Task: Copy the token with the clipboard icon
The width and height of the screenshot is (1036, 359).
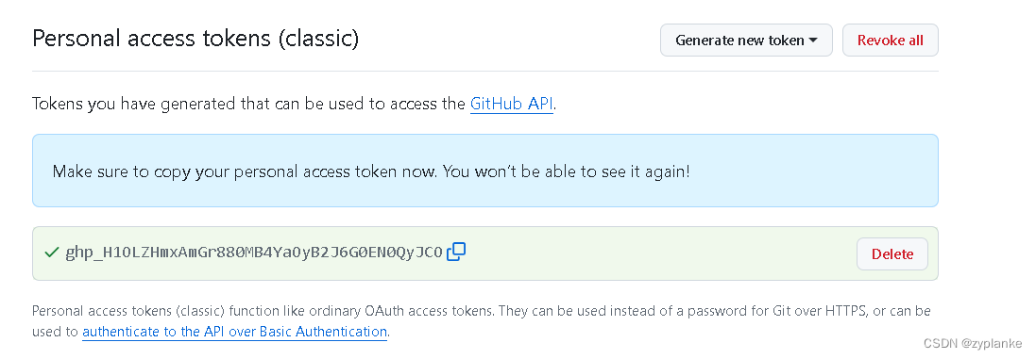Action: coord(456,252)
